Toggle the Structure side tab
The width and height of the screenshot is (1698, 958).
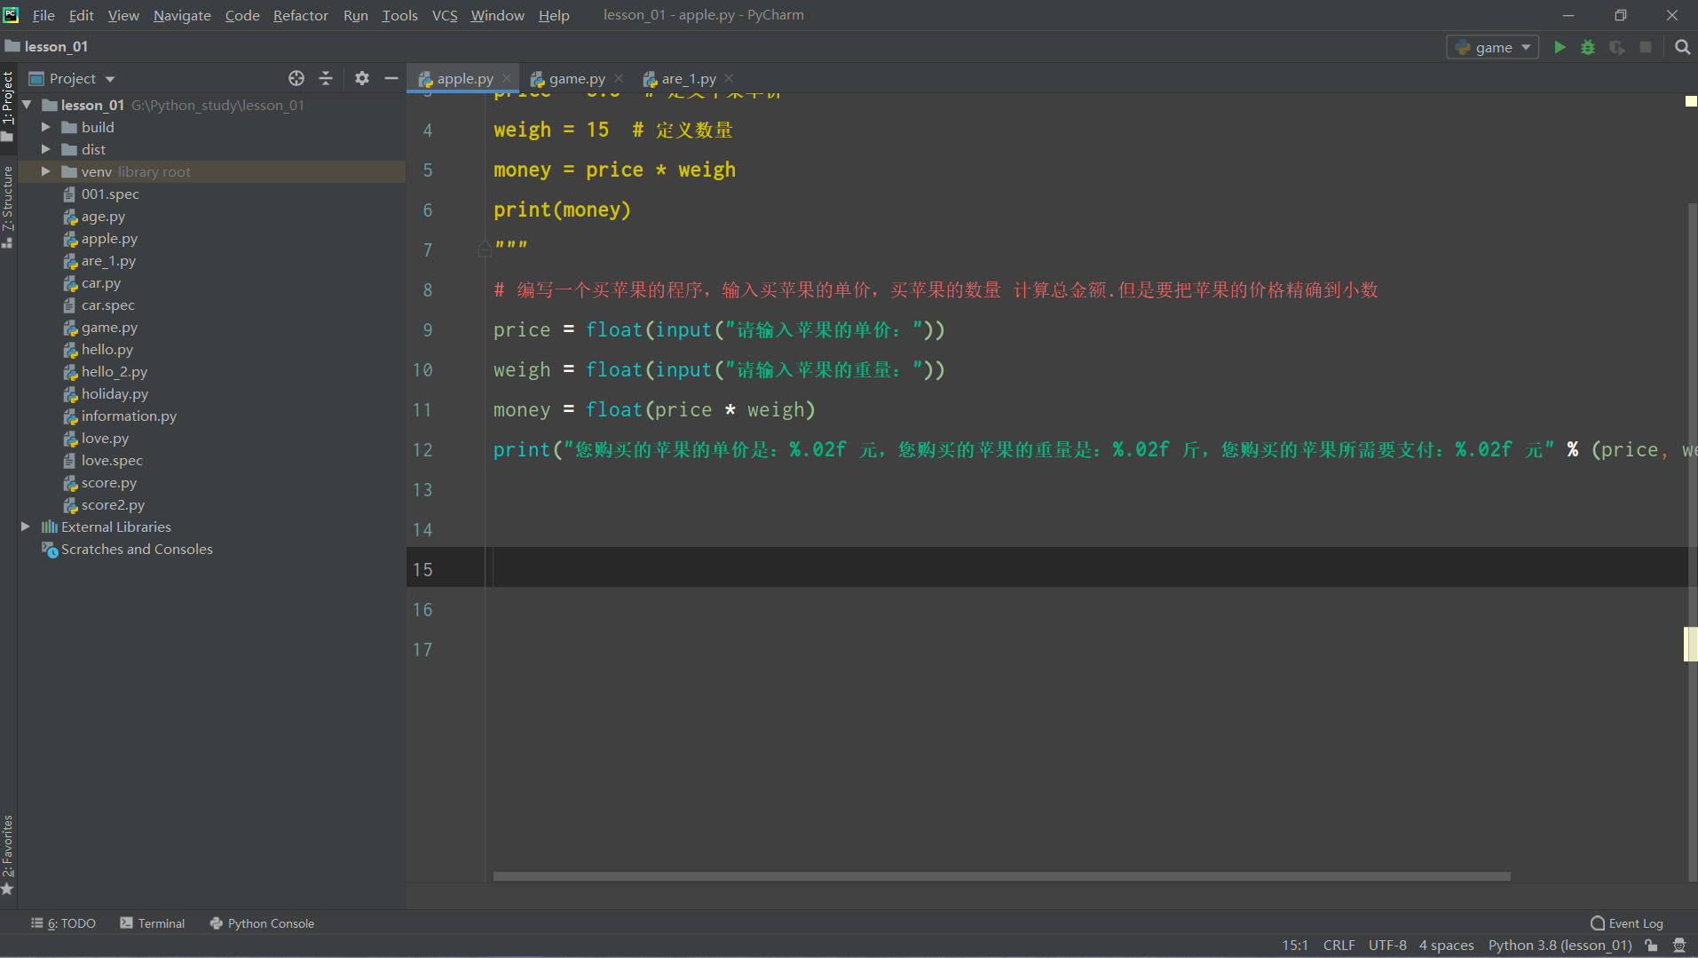point(8,207)
